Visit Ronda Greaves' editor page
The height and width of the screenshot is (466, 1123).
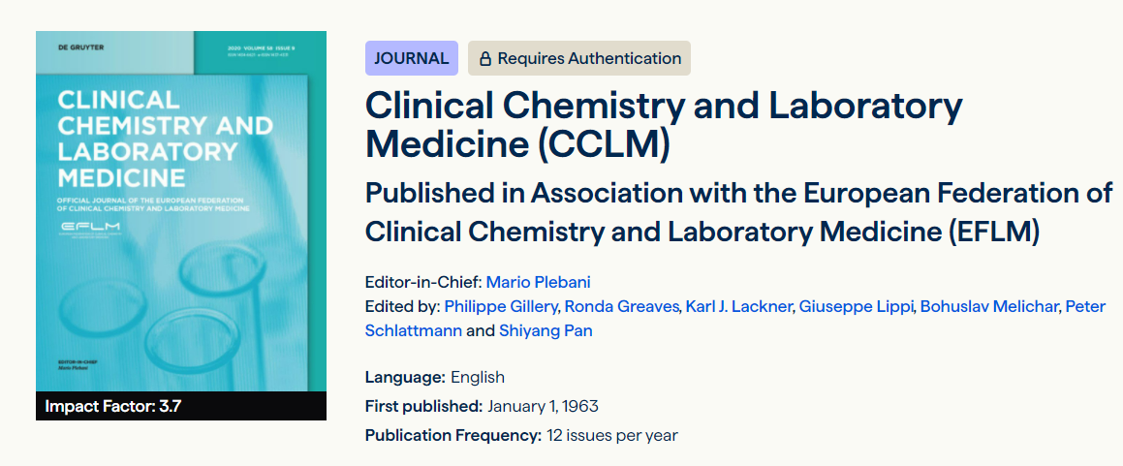[x=620, y=306]
